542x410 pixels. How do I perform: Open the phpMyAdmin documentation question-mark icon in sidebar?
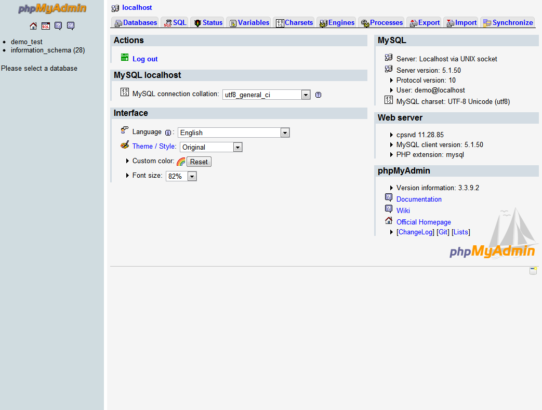coord(58,26)
